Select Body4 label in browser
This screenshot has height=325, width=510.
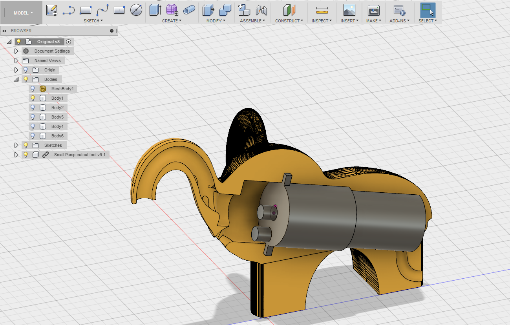pos(57,126)
